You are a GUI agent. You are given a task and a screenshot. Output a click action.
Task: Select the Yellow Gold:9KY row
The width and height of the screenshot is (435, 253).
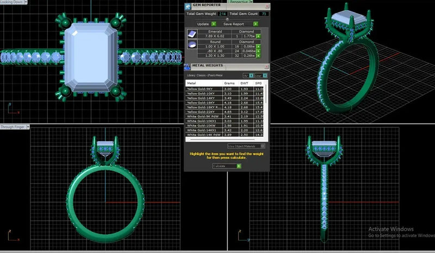click(x=225, y=89)
